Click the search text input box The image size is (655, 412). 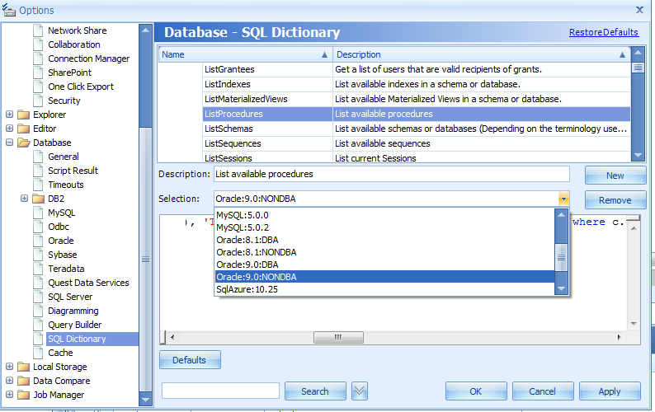(220, 391)
